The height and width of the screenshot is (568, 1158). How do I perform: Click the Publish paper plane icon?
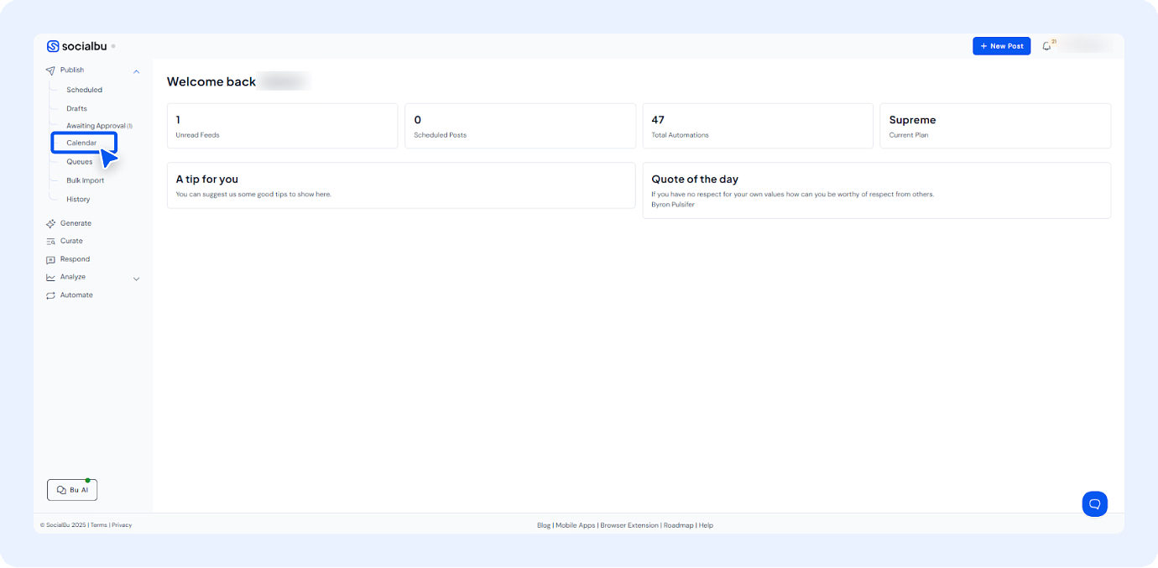tap(50, 70)
